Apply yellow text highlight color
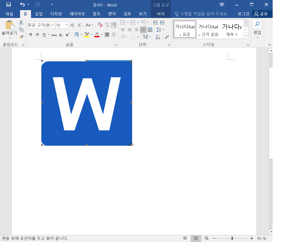 pyautogui.click(x=87, y=35)
